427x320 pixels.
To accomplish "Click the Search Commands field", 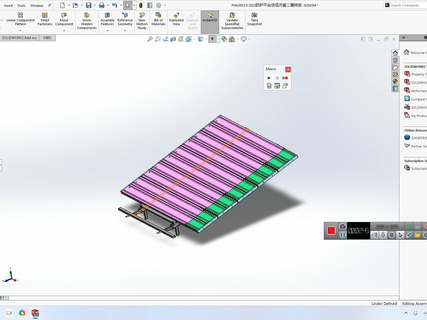I will [406, 5].
